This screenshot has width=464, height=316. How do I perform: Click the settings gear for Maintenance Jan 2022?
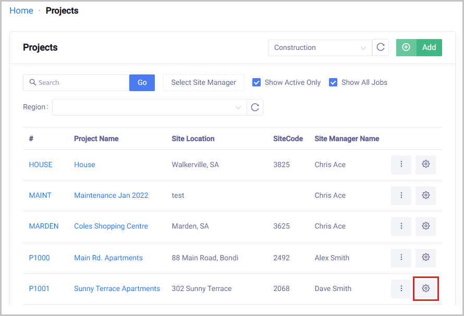[x=425, y=195]
